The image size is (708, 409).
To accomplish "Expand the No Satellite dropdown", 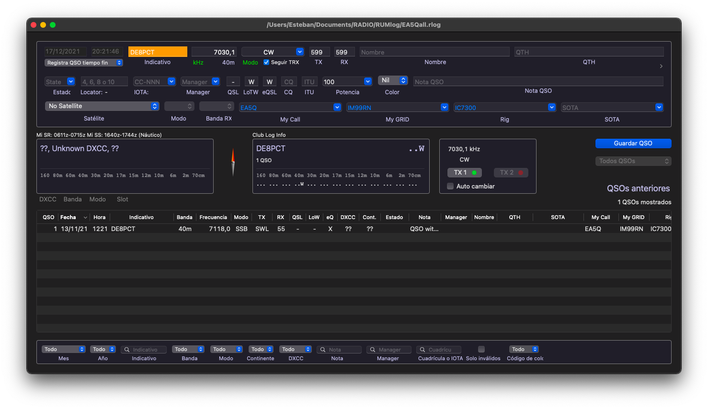I will [x=102, y=106].
